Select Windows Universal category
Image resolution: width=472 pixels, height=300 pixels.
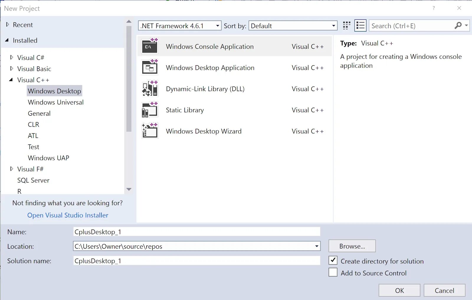[x=56, y=102]
